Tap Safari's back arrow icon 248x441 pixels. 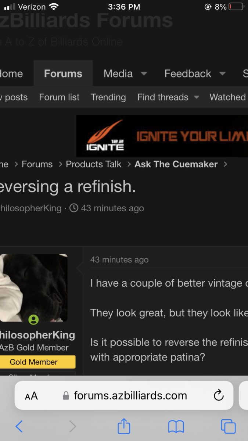pos(19,426)
